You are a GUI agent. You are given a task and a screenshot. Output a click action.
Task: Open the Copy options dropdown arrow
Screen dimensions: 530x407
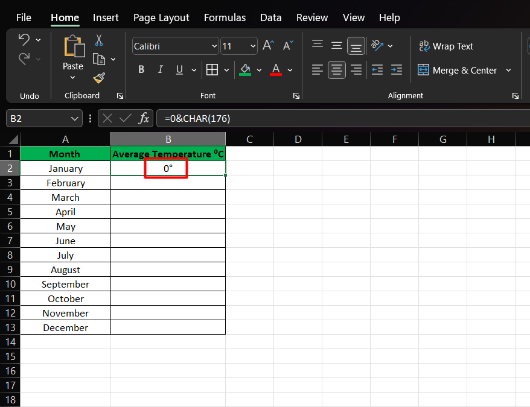point(113,60)
